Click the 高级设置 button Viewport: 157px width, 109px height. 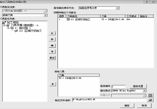tap(138, 86)
